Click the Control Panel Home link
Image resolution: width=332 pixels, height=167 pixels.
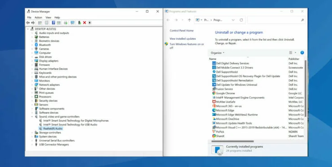coord(181,31)
